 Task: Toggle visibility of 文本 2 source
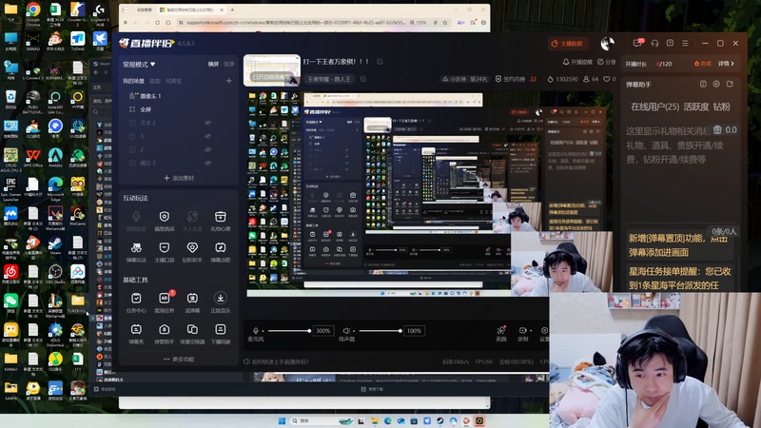coord(207,123)
